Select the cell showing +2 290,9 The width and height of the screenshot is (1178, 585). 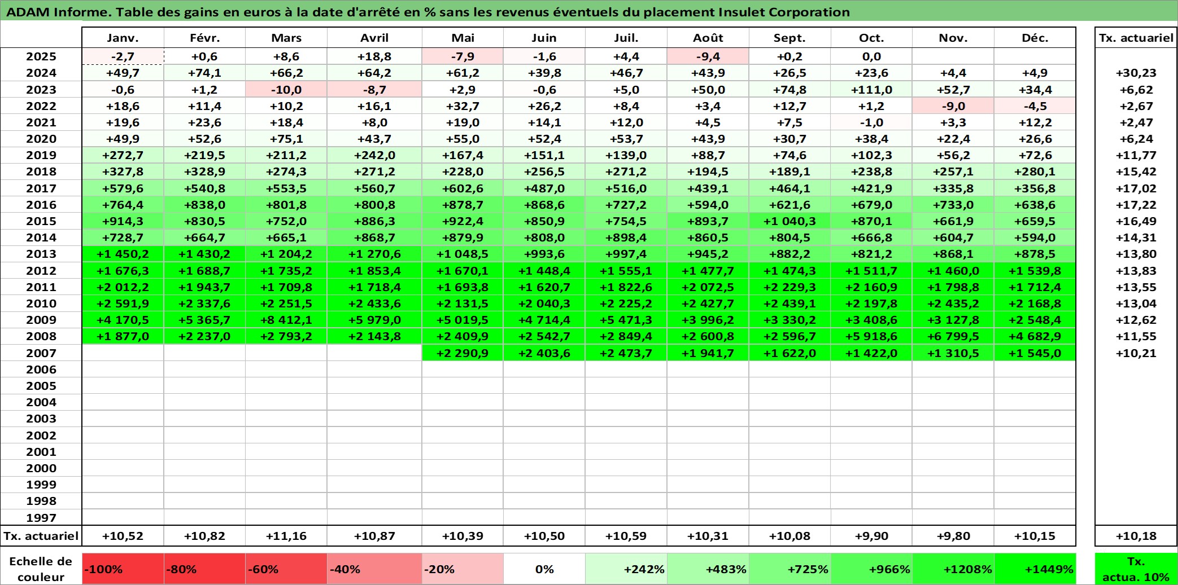pyautogui.click(x=463, y=353)
